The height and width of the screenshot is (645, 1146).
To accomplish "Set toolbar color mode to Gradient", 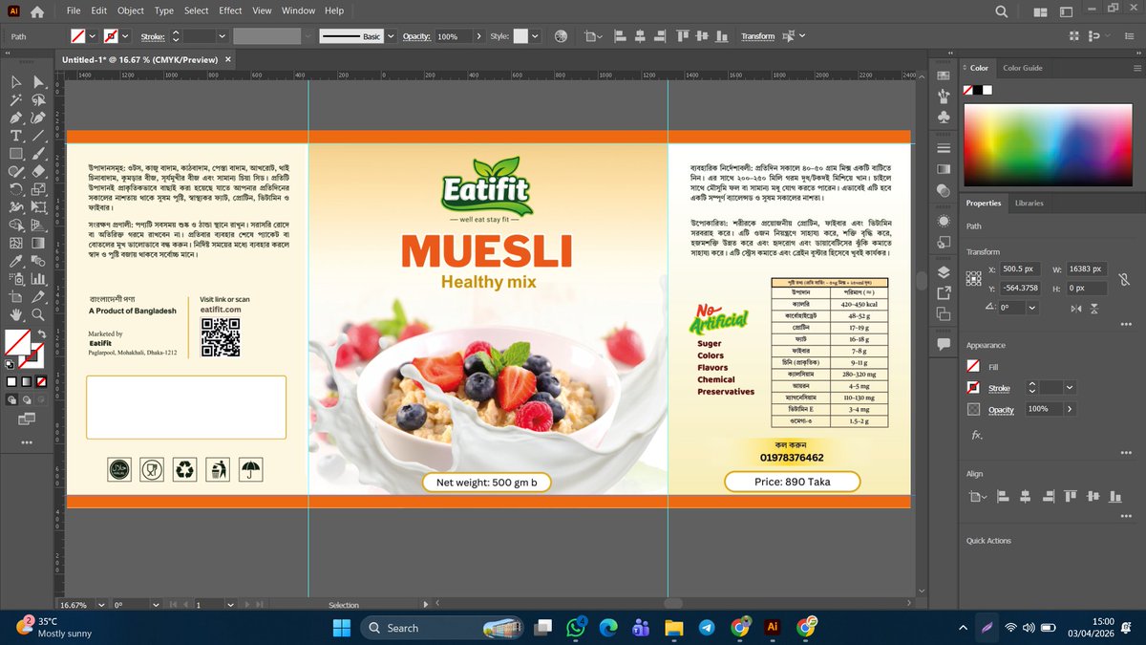I will [x=27, y=381].
